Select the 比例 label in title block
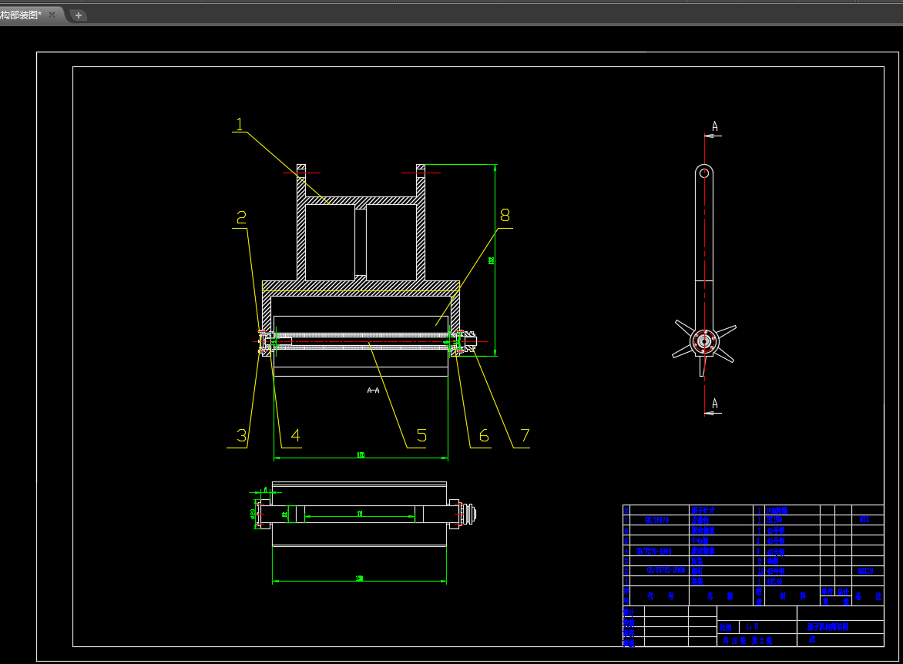The image size is (903, 664). pos(726,627)
